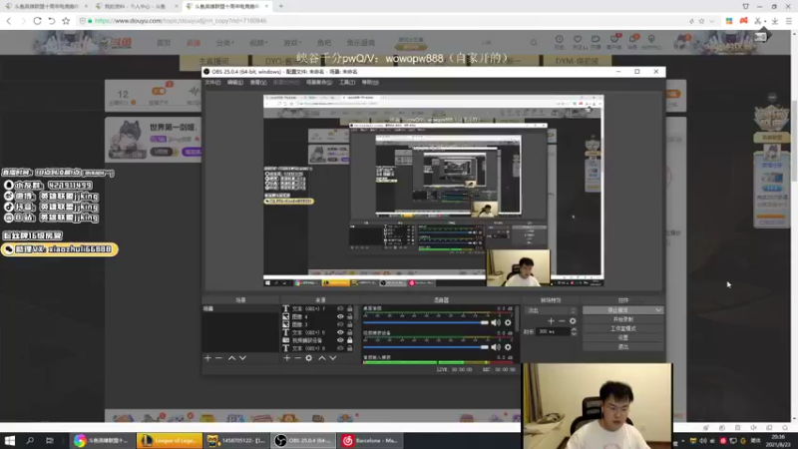Click the Douyu search magnifier icon
This screenshot has height=449, width=798.
(x=534, y=43)
